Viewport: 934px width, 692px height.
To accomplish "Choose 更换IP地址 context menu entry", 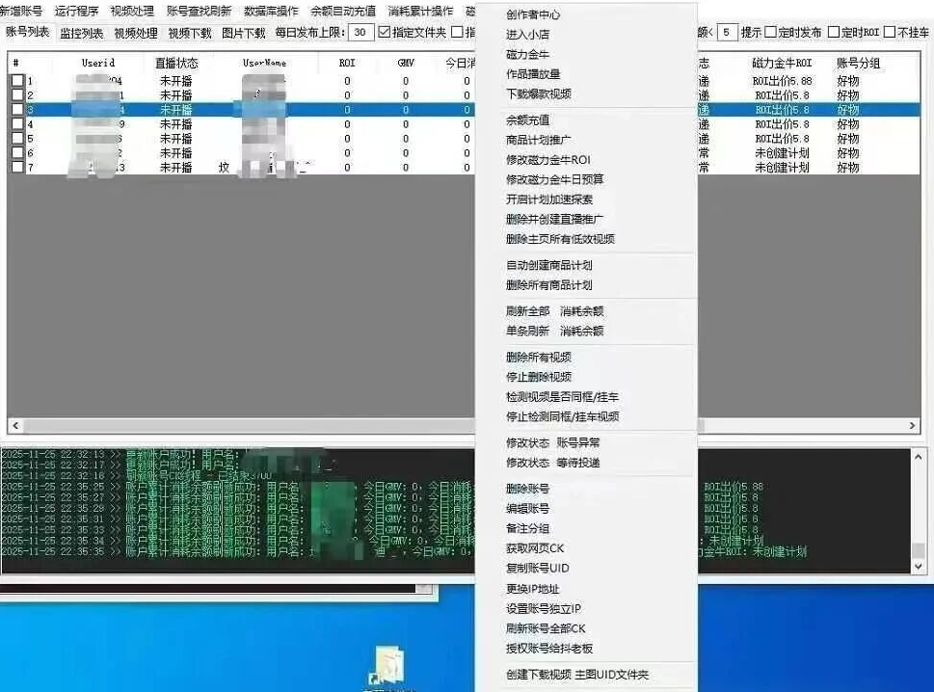I will point(532,589).
